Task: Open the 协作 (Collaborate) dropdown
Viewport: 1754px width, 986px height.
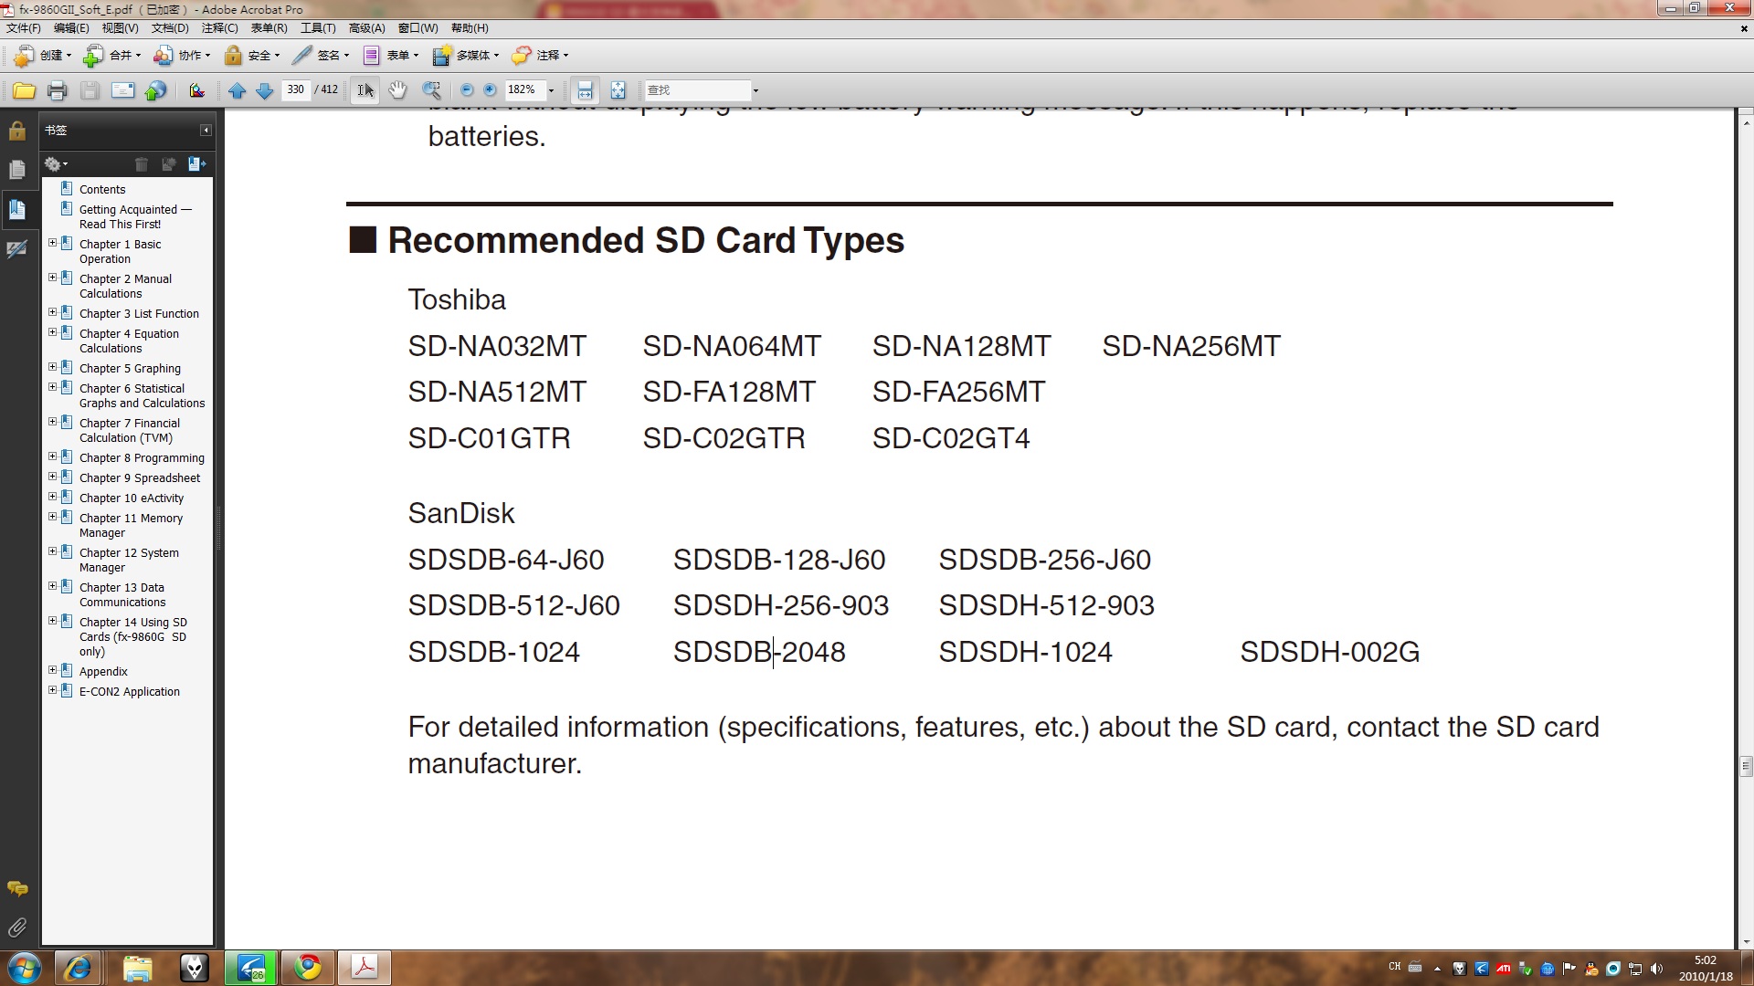Action: click(x=182, y=56)
